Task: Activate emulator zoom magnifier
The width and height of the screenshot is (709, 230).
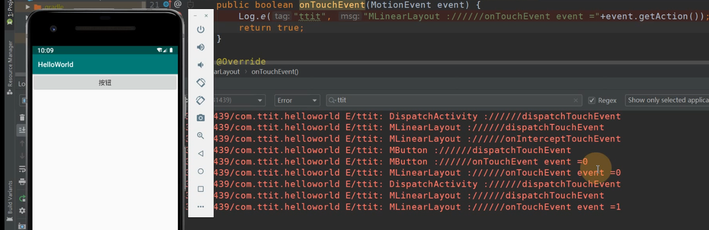Action: [201, 136]
